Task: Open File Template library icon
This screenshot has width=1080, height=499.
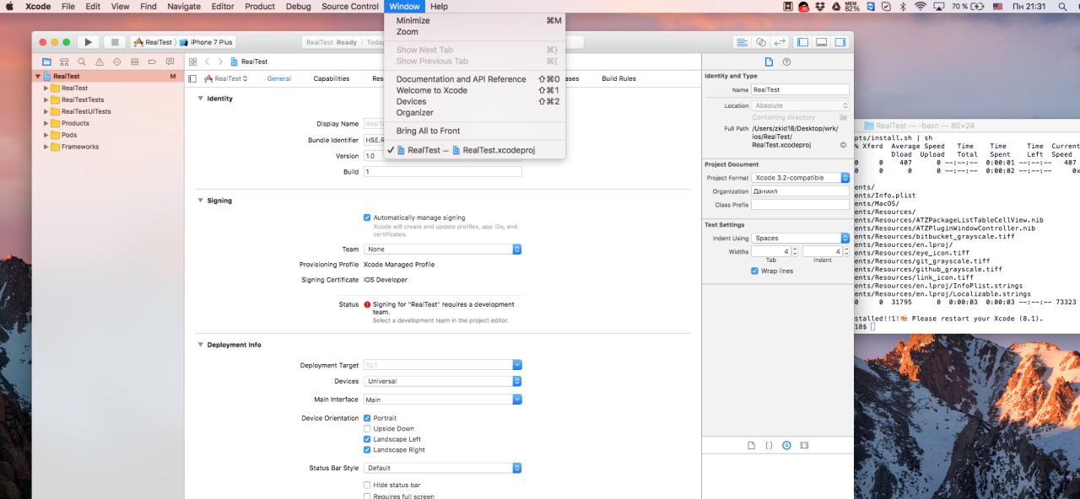Action: tap(751, 444)
